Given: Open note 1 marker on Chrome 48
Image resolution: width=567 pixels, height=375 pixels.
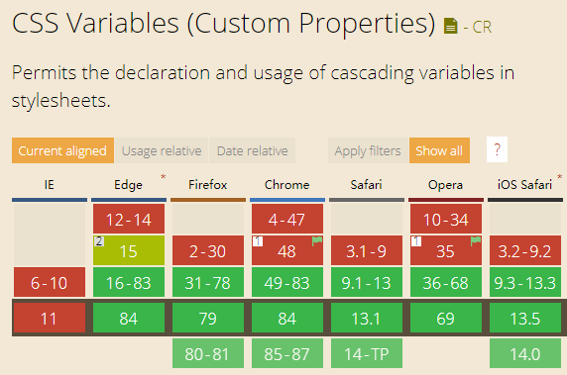Looking at the screenshot, I should (x=258, y=241).
